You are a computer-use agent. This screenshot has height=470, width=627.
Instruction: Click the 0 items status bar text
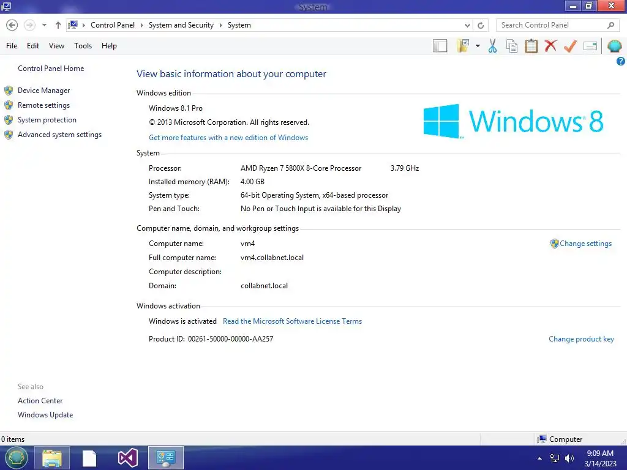[x=12, y=439]
